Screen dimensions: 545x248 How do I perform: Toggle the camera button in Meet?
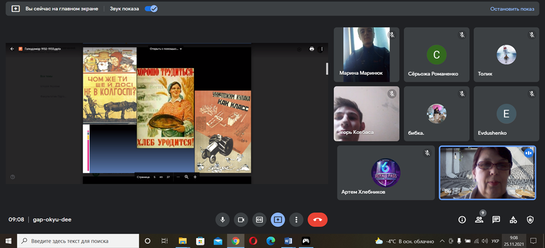click(x=241, y=219)
